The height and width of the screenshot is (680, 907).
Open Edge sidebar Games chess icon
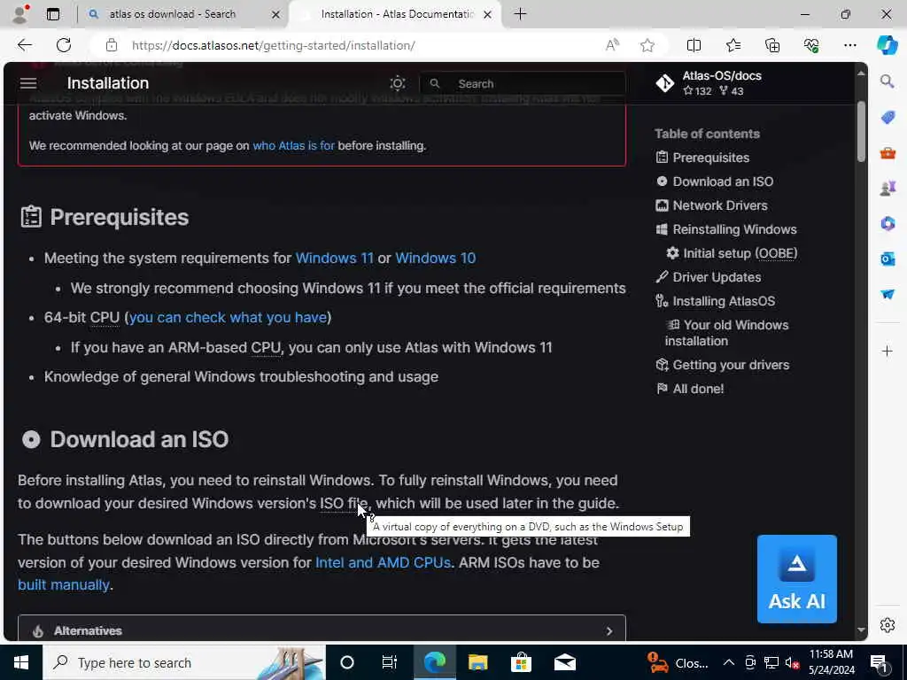click(888, 188)
